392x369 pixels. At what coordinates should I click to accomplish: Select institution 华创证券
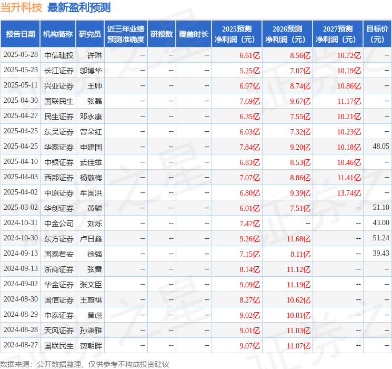pos(59,208)
